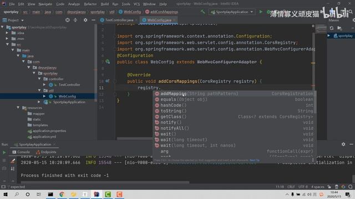This screenshot has width=355, height=199.
Task: Open the File menu
Action: [12, 4]
